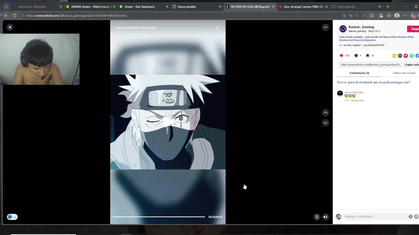419x235 pixels.
Task: Close the TikTok video viewer
Action: click(10, 27)
